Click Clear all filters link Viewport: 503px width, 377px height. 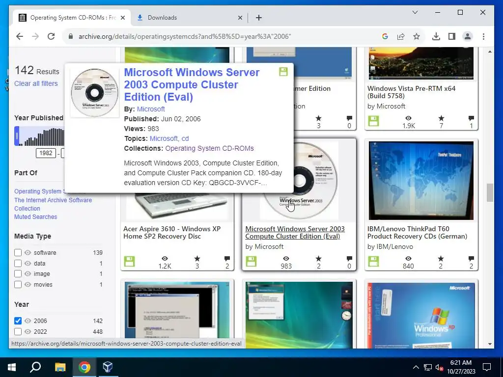click(x=36, y=83)
